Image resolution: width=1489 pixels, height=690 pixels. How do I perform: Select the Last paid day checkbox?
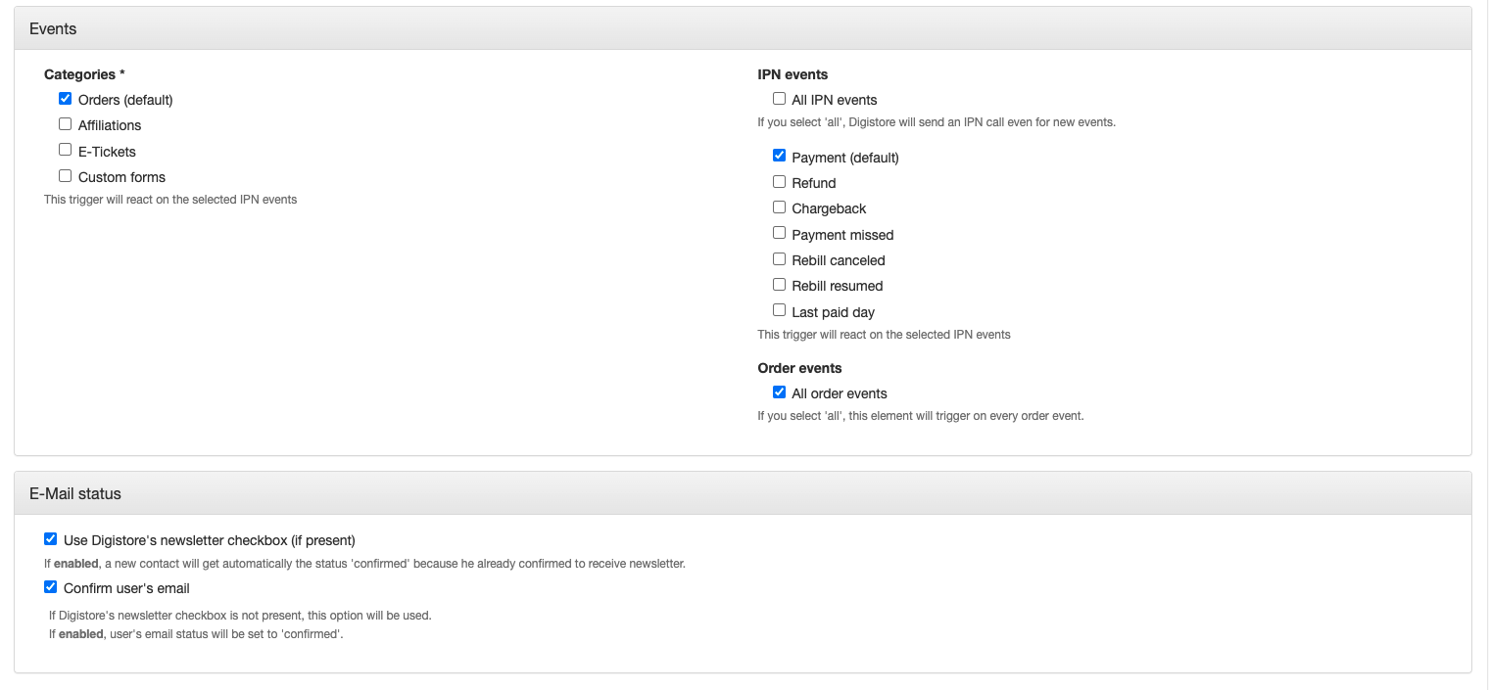click(780, 310)
